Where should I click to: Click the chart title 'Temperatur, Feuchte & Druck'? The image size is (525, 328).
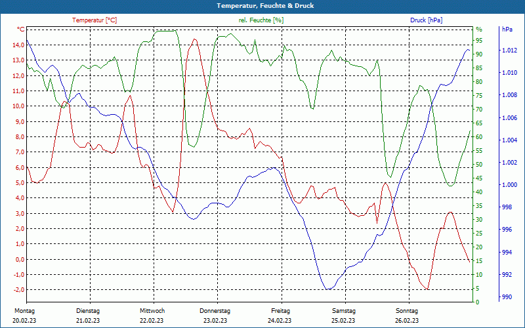click(x=265, y=6)
